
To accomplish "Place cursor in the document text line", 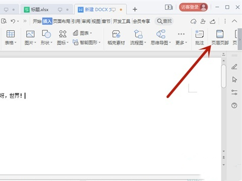I will tap(13, 96).
